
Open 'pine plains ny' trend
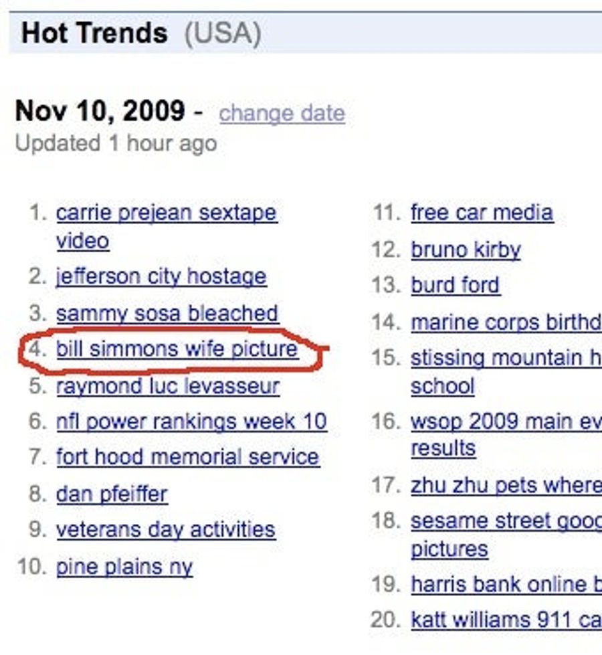point(124,567)
